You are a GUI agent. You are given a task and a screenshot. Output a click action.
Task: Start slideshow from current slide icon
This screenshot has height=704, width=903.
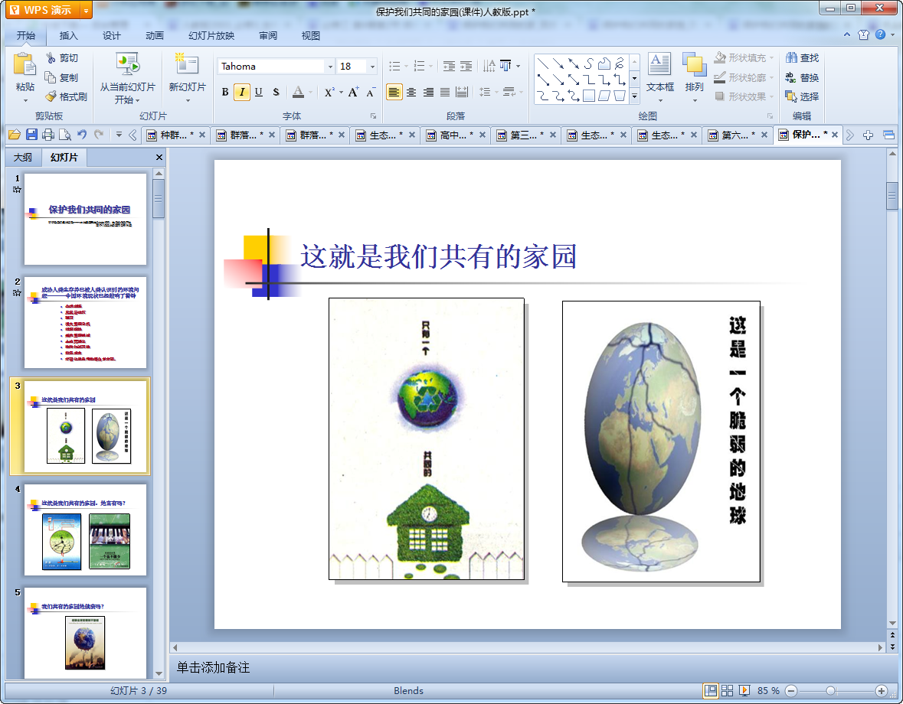coord(127,64)
